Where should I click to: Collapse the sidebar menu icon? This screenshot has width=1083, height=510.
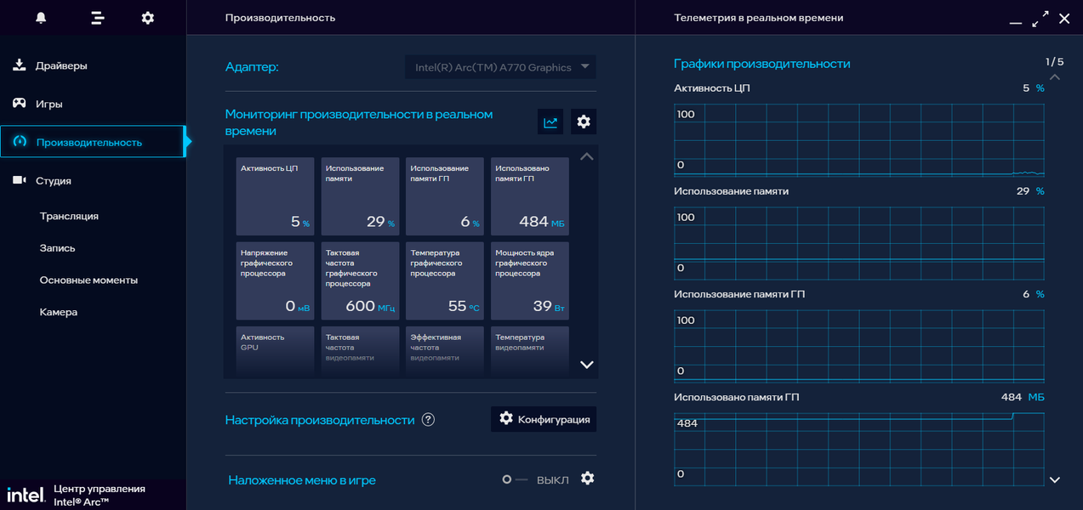pyautogui.click(x=97, y=18)
